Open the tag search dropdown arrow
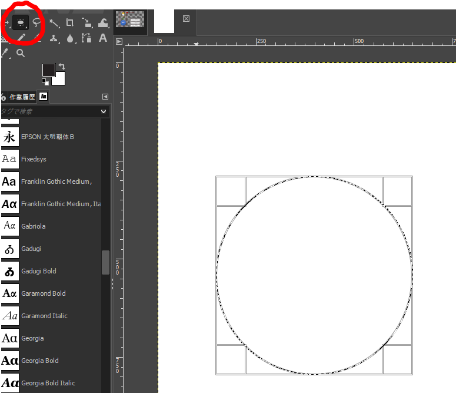 coord(104,111)
